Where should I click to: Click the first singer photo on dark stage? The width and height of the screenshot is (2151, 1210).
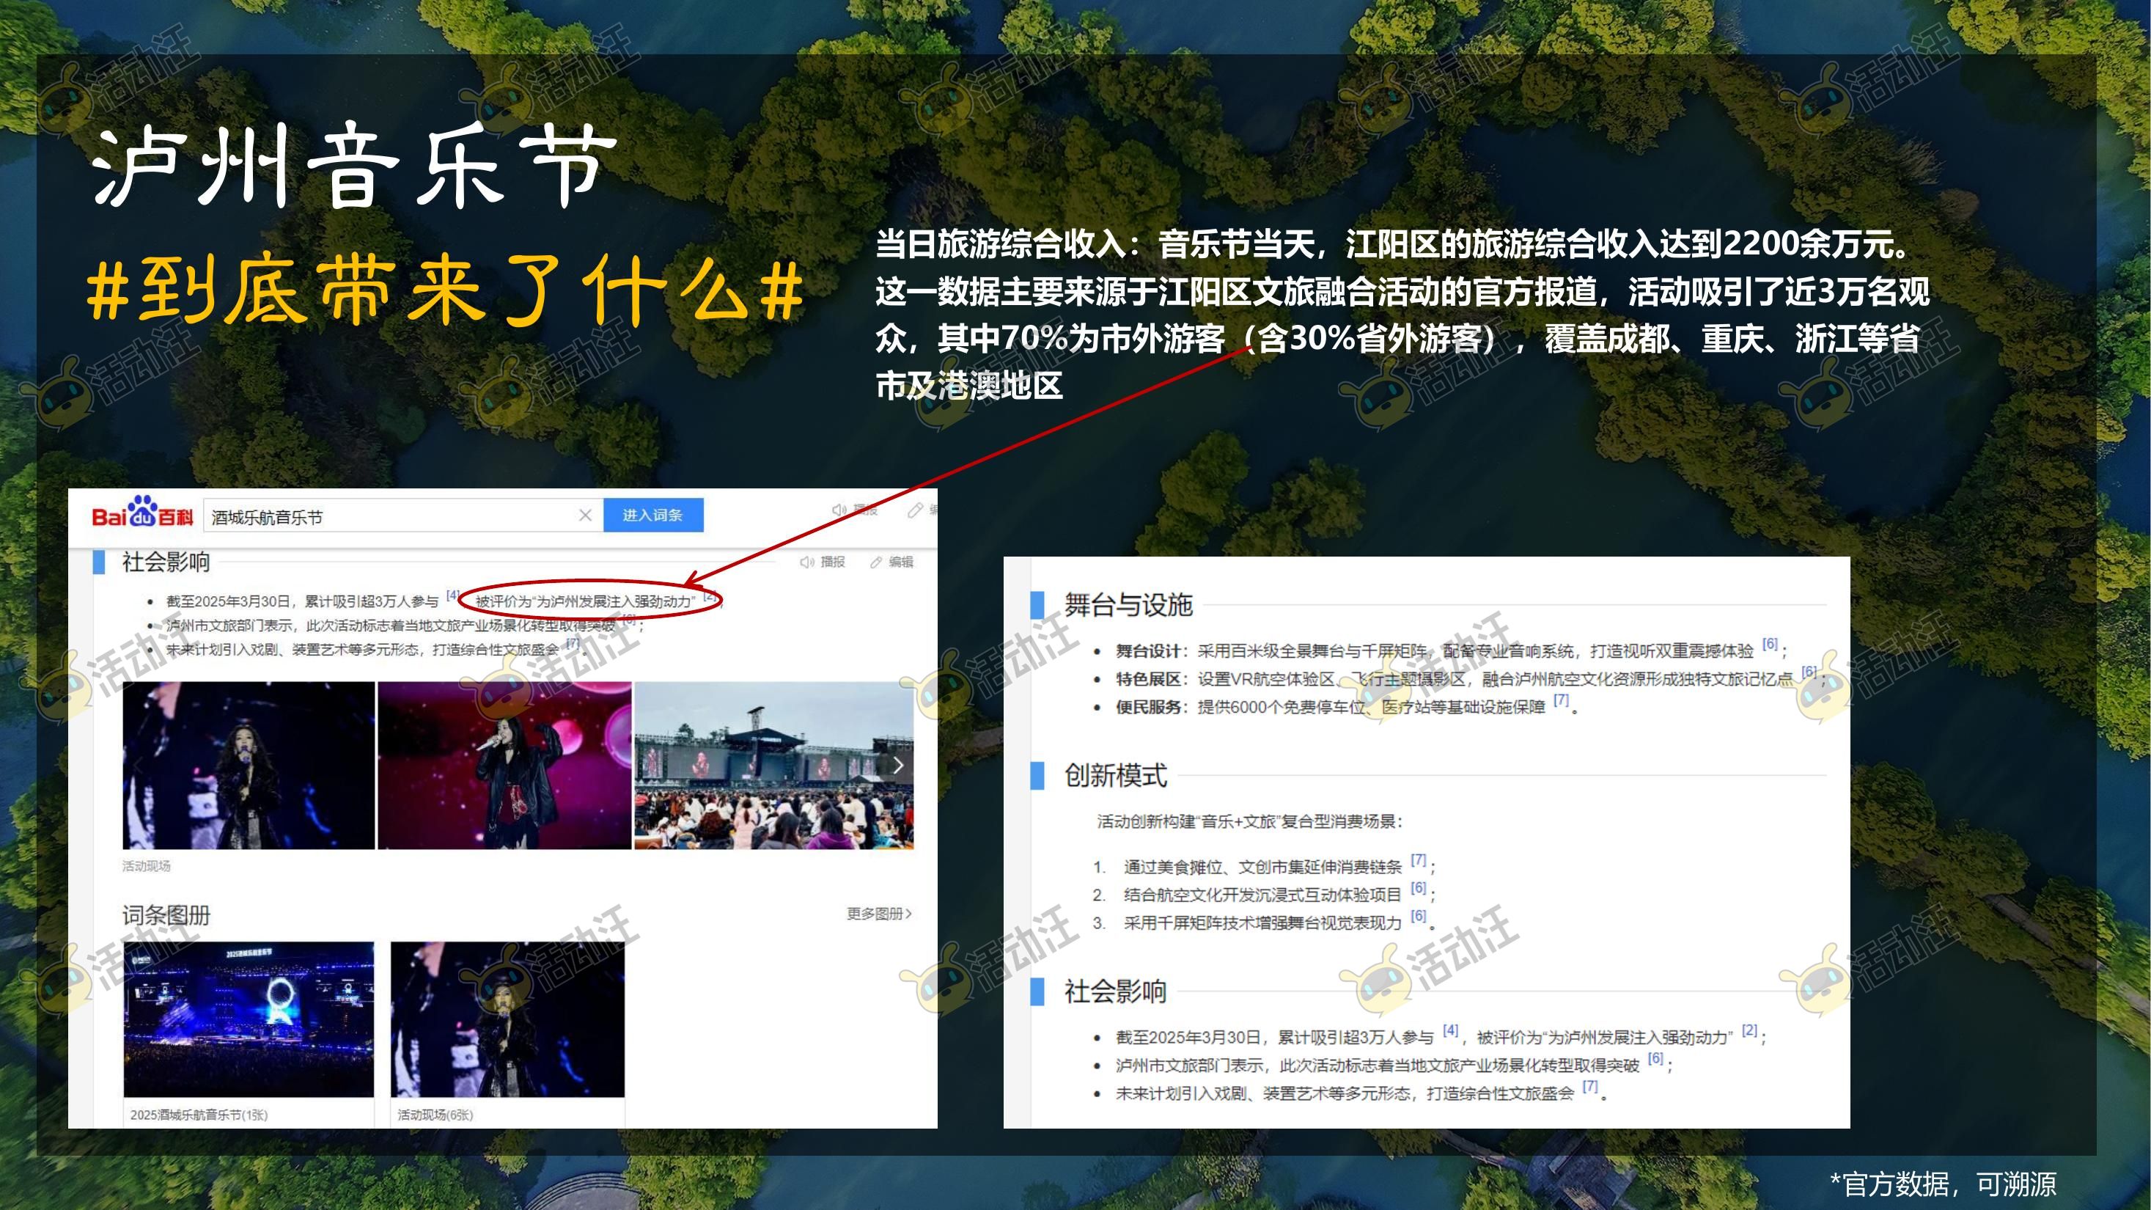click(248, 765)
